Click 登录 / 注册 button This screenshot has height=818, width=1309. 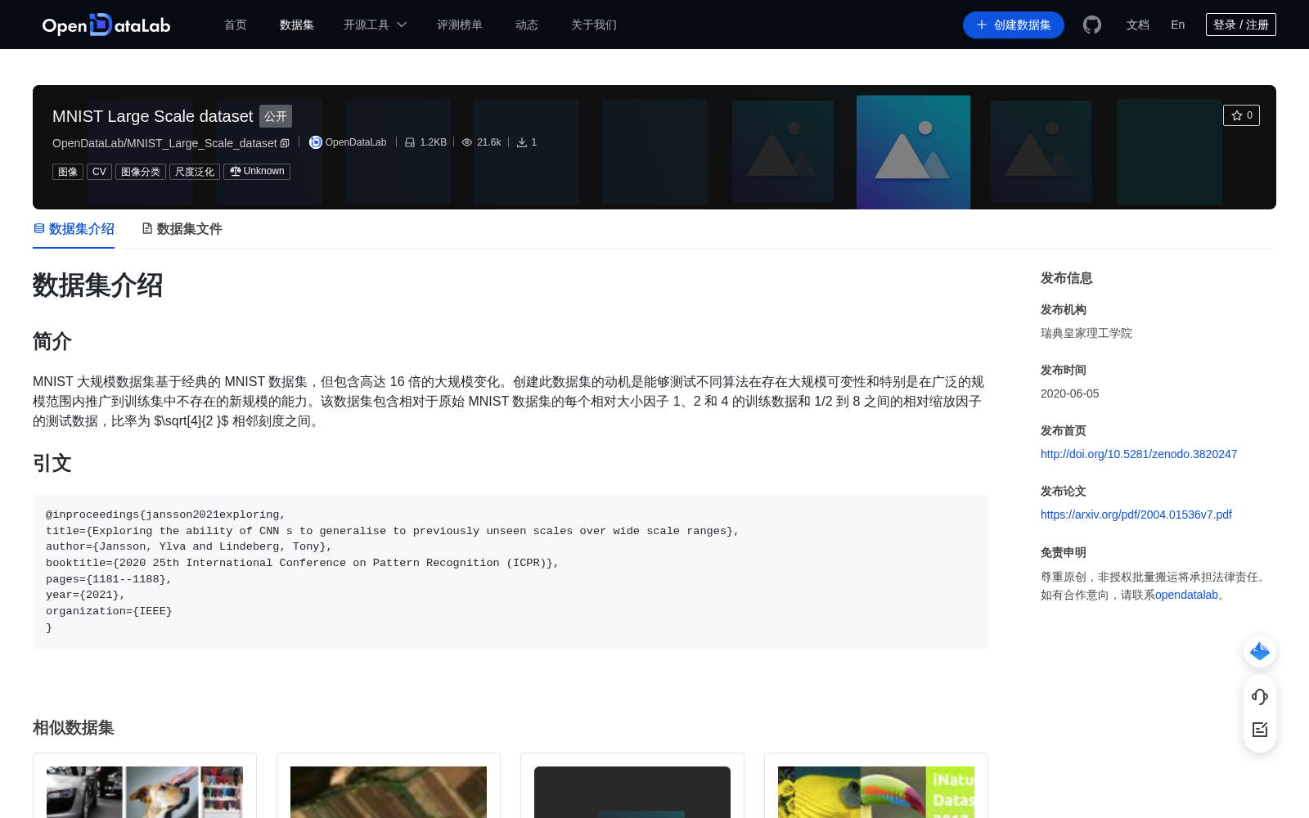[1241, 25]
